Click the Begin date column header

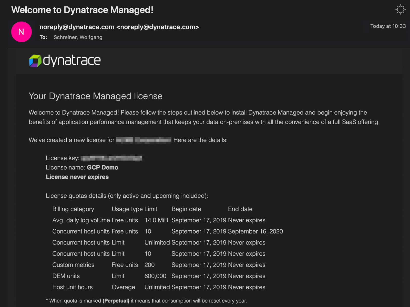pyautogui.click(x=186, y=209)
